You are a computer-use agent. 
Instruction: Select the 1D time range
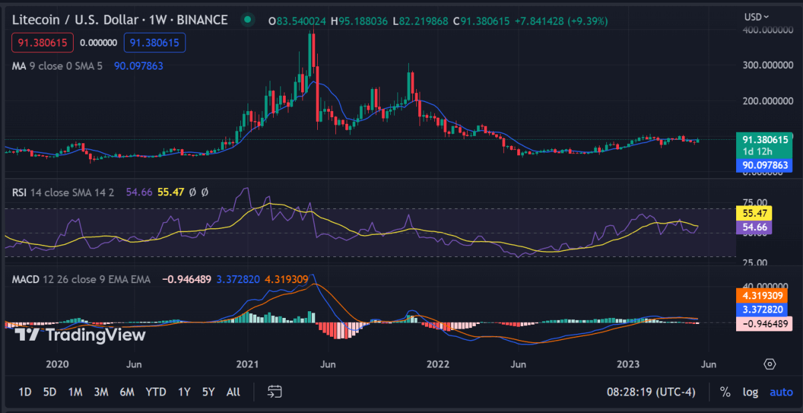[x=25, y=392]
